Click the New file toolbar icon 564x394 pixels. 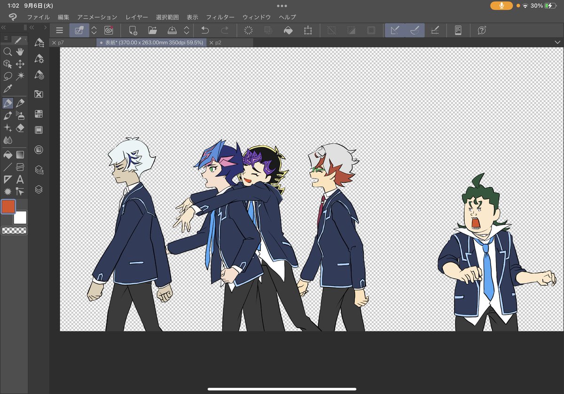[x=133, y=31]
